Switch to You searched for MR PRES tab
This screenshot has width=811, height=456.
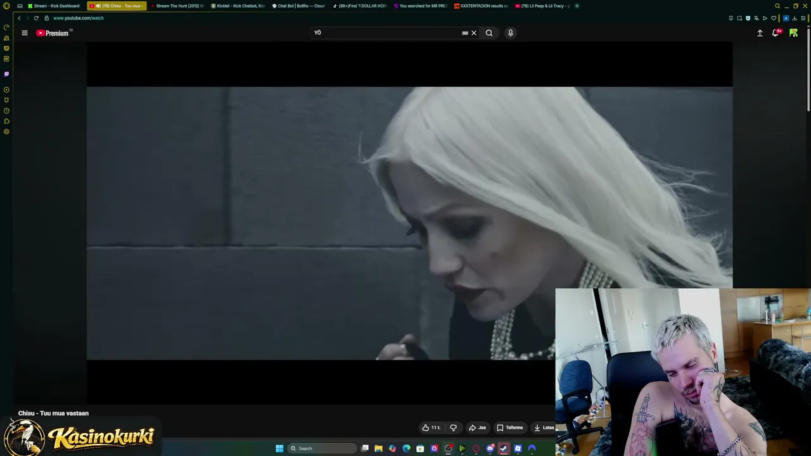click(420, 6)
